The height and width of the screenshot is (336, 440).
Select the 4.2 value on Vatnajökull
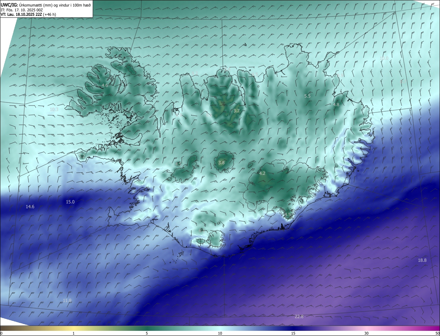[262, 173]
